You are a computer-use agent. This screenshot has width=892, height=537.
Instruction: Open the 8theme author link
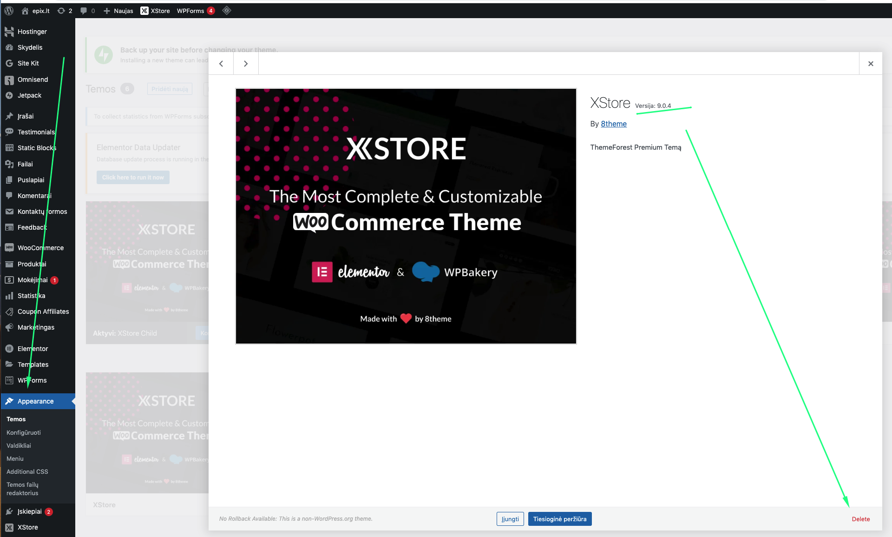614,124
